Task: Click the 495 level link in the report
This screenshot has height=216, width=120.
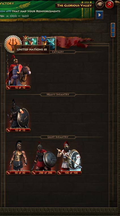Action: pos(9,11)
